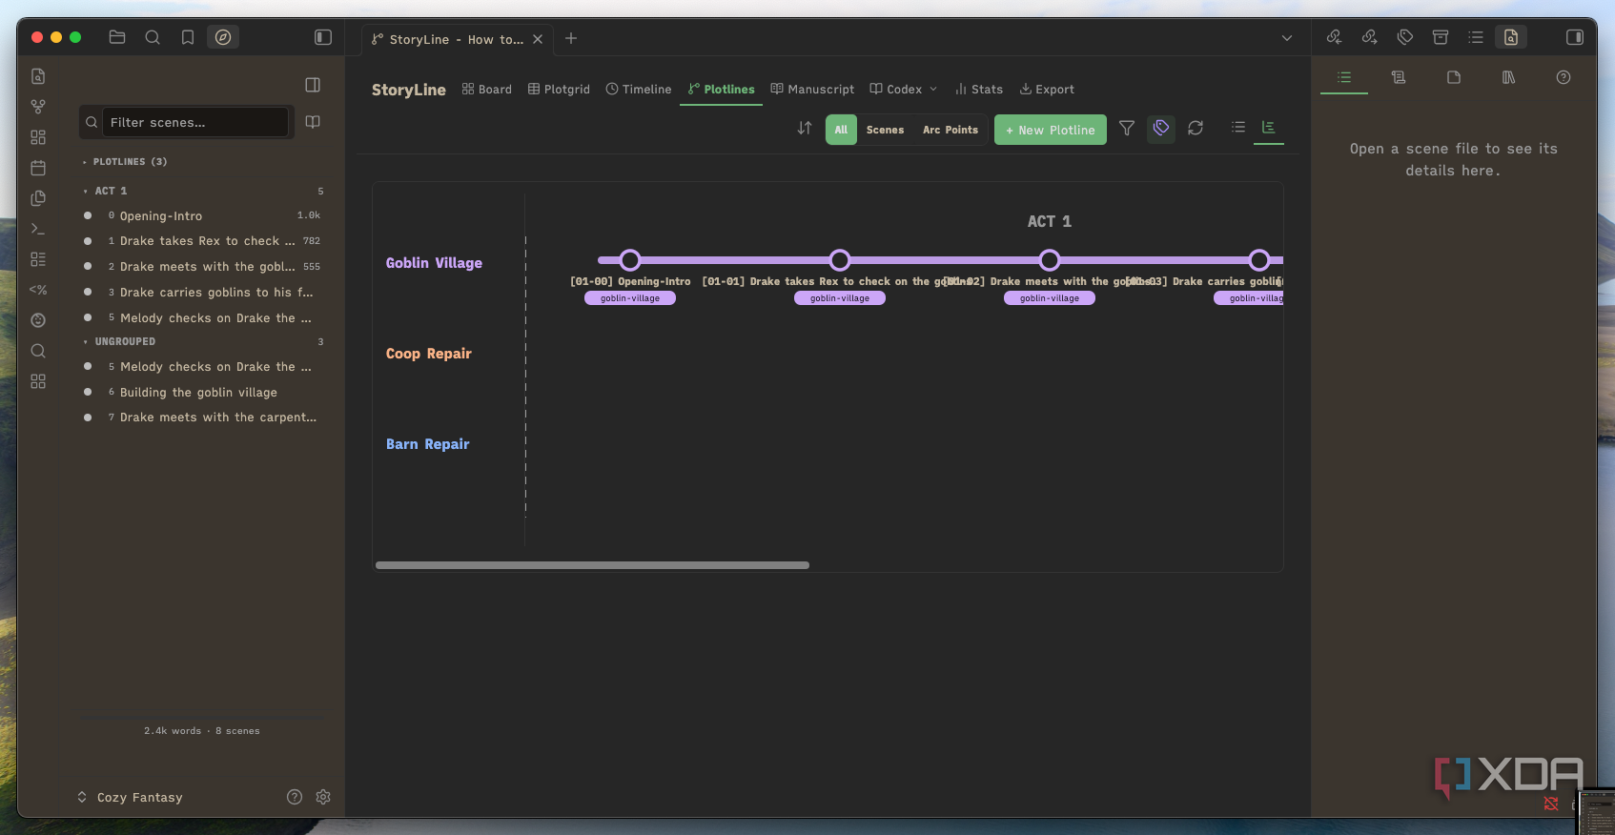
Task: Click the new note ribbon icon
Action: (x=38, y=76)
